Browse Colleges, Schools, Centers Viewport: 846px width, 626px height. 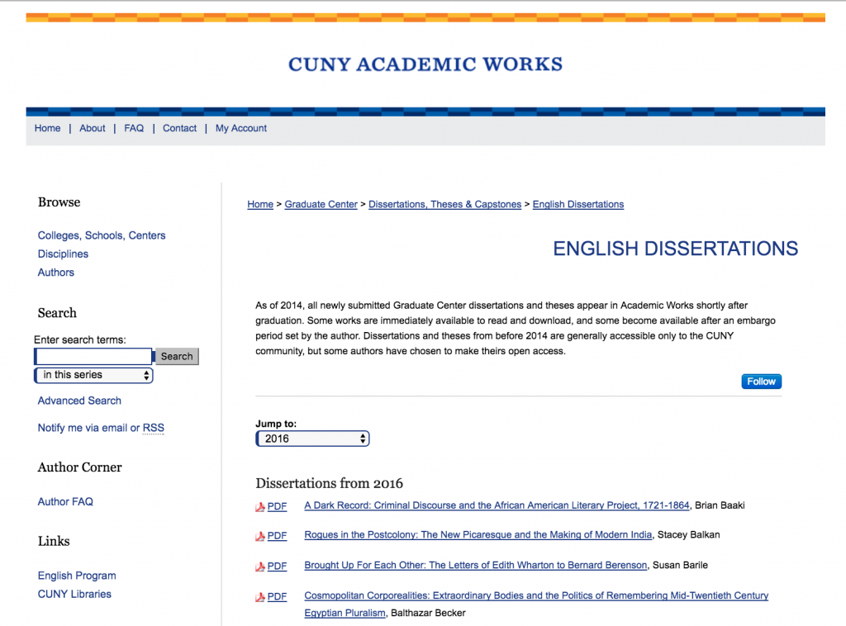(x=102, y=235)
